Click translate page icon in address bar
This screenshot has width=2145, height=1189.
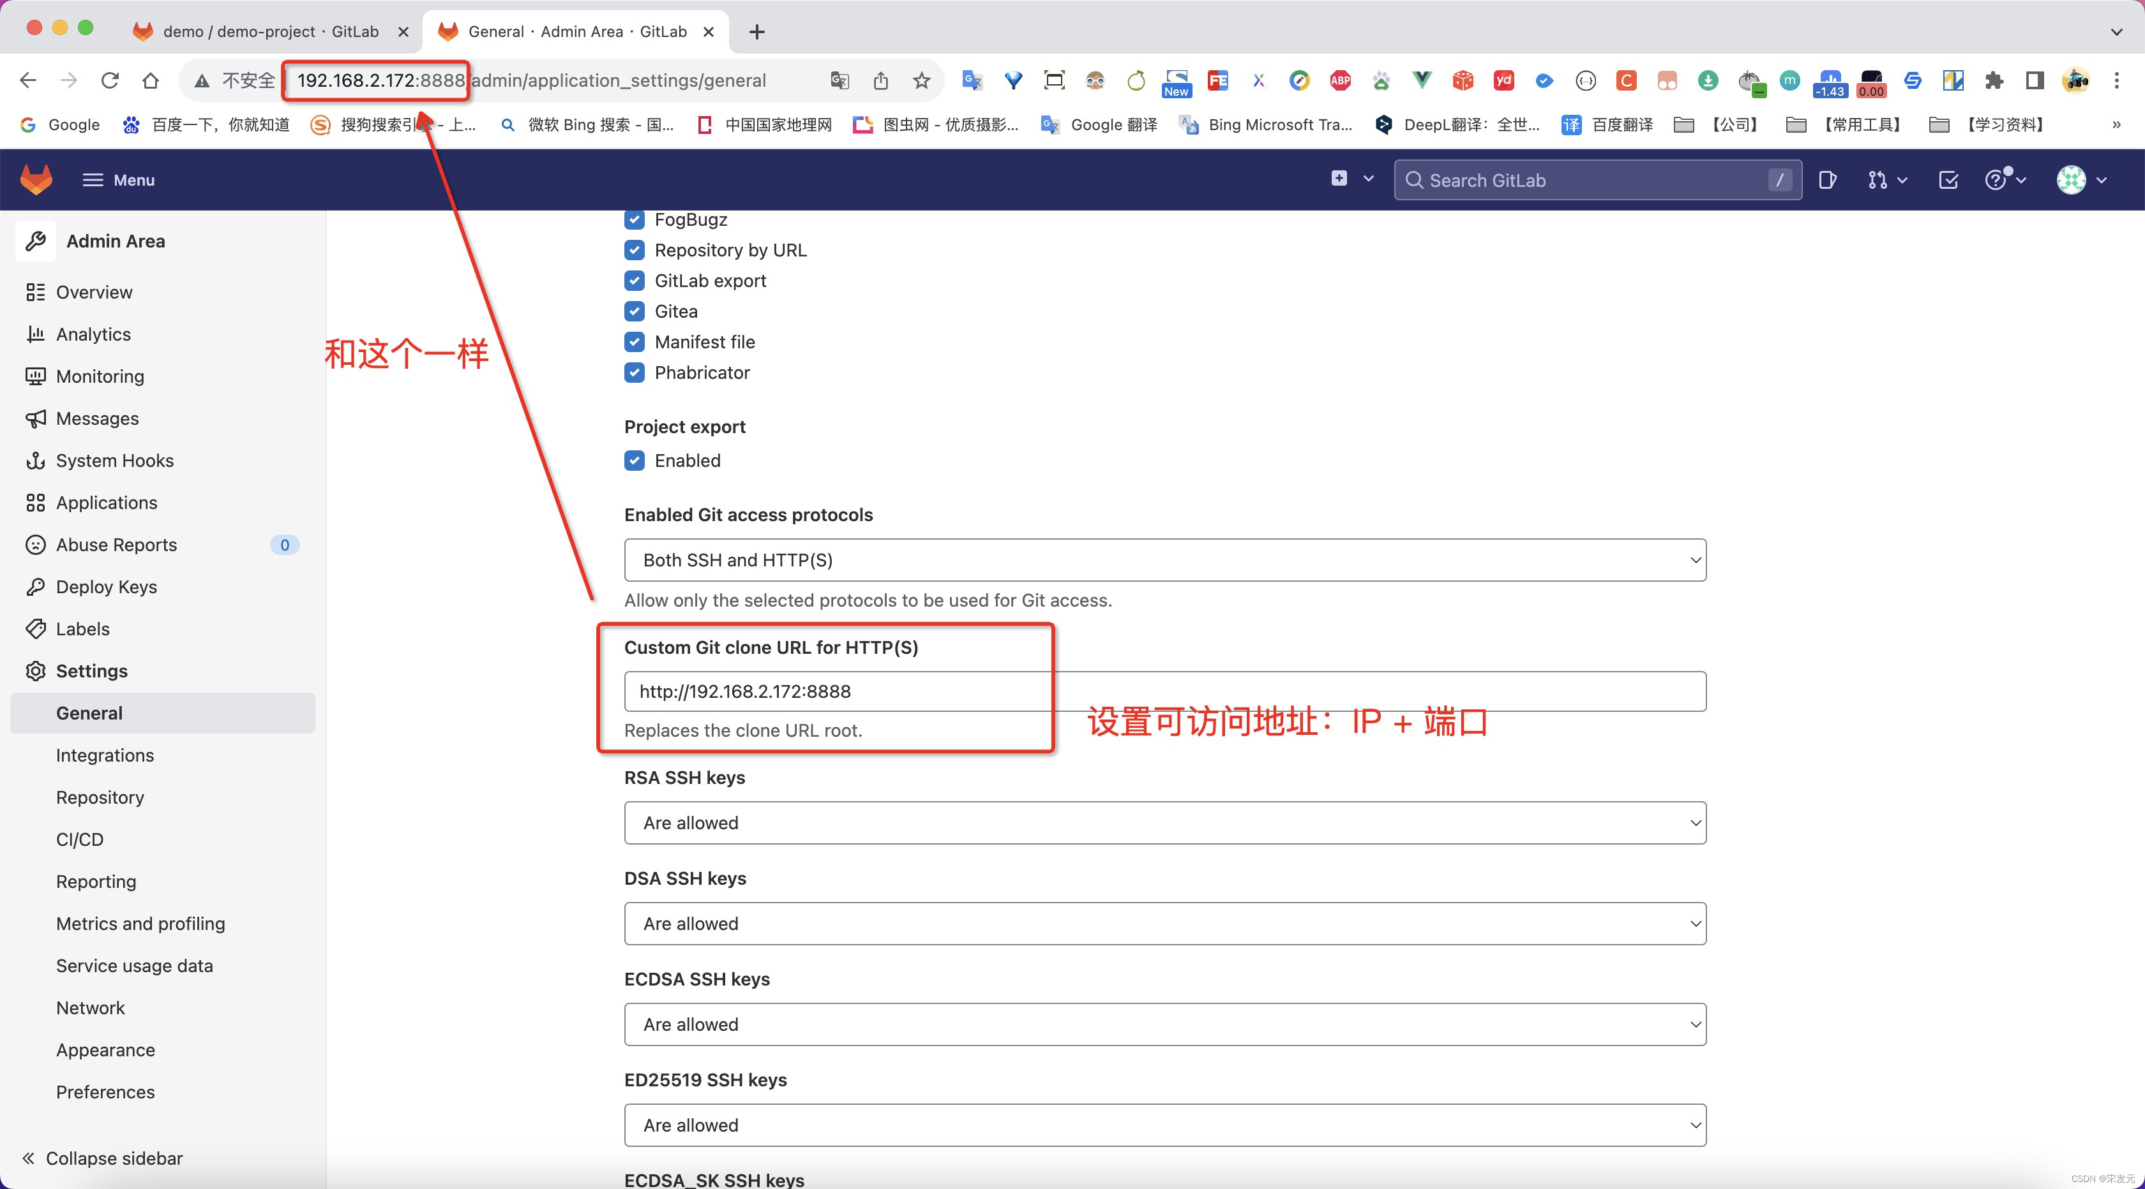click(839, 81)
